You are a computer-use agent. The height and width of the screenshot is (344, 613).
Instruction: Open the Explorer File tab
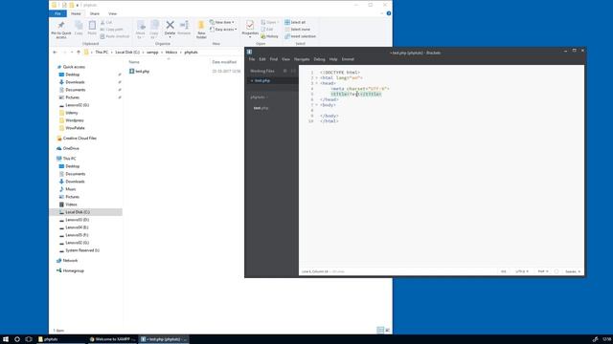coord(57,13)
